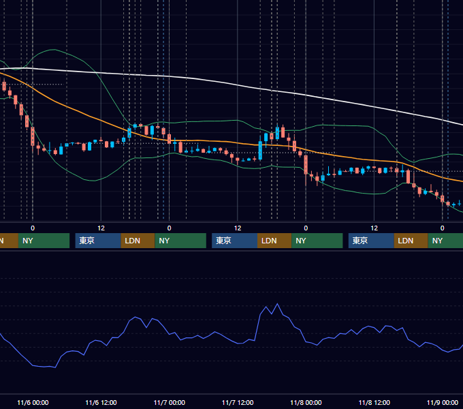Select the LDN session bar on 11/7
This screenshot has width=463, height=409.
point(274,241)
